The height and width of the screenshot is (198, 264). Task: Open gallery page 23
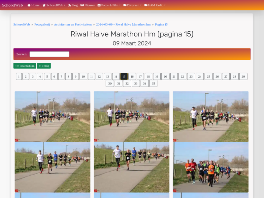pyautogui.click(x=191, y=77)
